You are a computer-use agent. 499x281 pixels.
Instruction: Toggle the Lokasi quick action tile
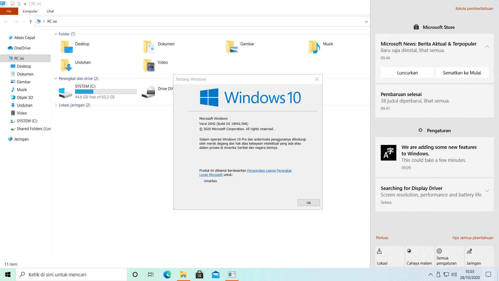[390, 256]
